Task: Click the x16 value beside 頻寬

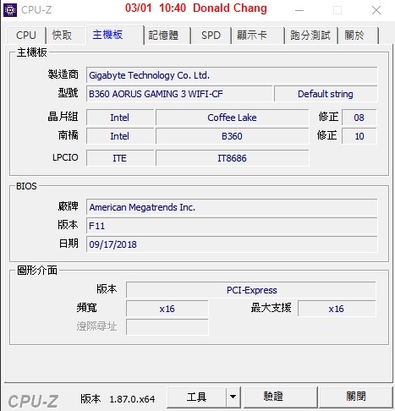Action: [x=167, y=309]
